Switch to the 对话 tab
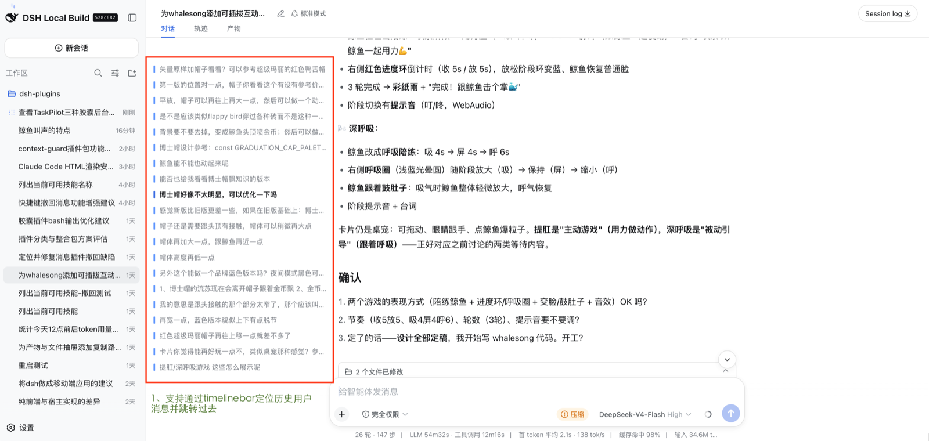929x441 pixels. point(168,28)
